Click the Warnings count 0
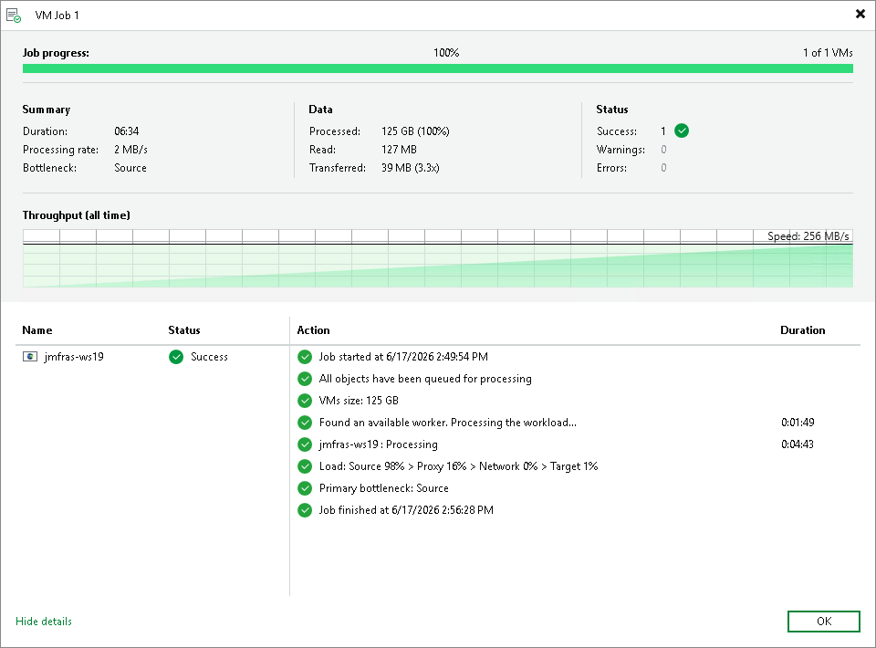876x648 pixels. click(x=663, y=150)
